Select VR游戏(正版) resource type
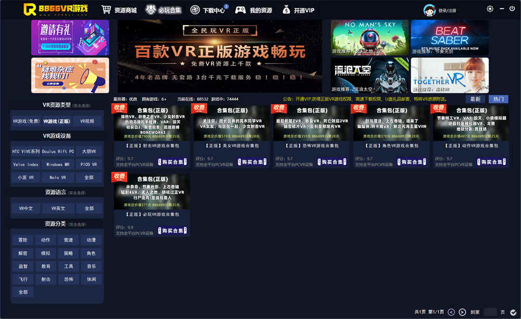Screen dimensions: 521x319 [57, 121]
